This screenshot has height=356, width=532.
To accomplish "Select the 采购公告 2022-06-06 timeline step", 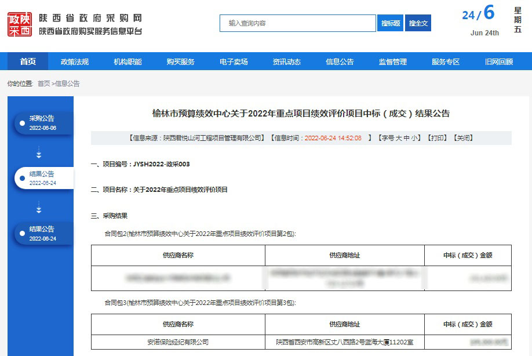I will pos(43,123).
